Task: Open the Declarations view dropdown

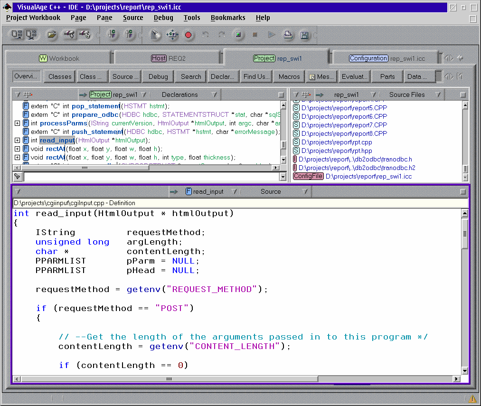Action: coord(214,95)
